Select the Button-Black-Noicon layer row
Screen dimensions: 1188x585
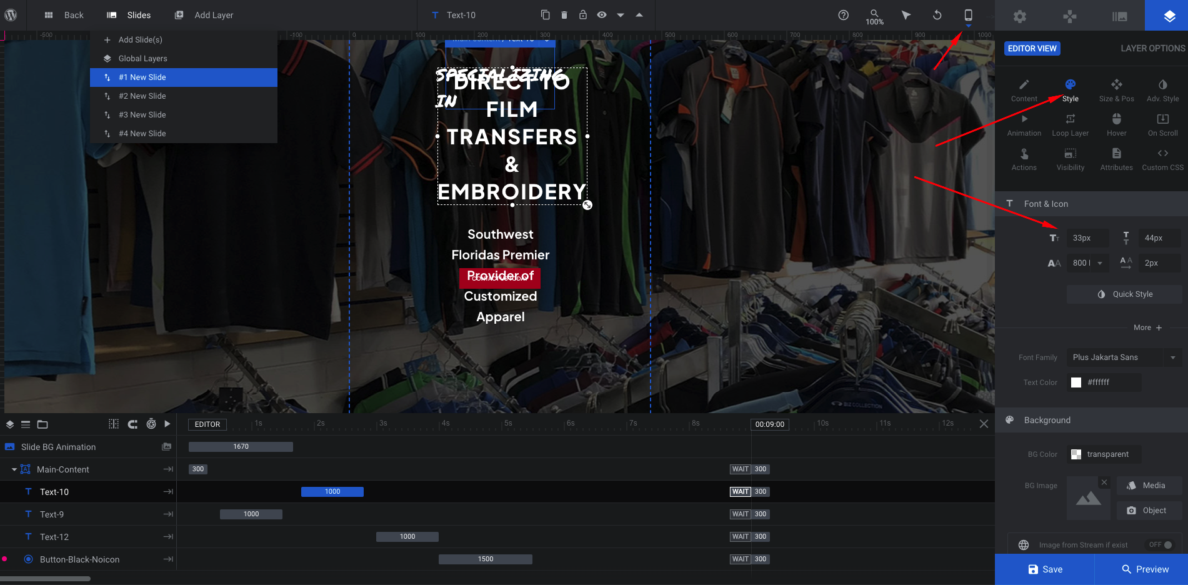(x=88, y=559)
